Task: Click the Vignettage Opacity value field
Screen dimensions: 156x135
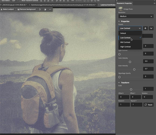Action: click(x=148, y=76)
